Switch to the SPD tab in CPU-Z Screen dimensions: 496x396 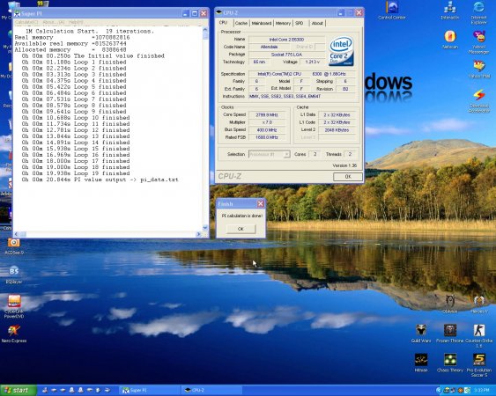tap(300, 24)
